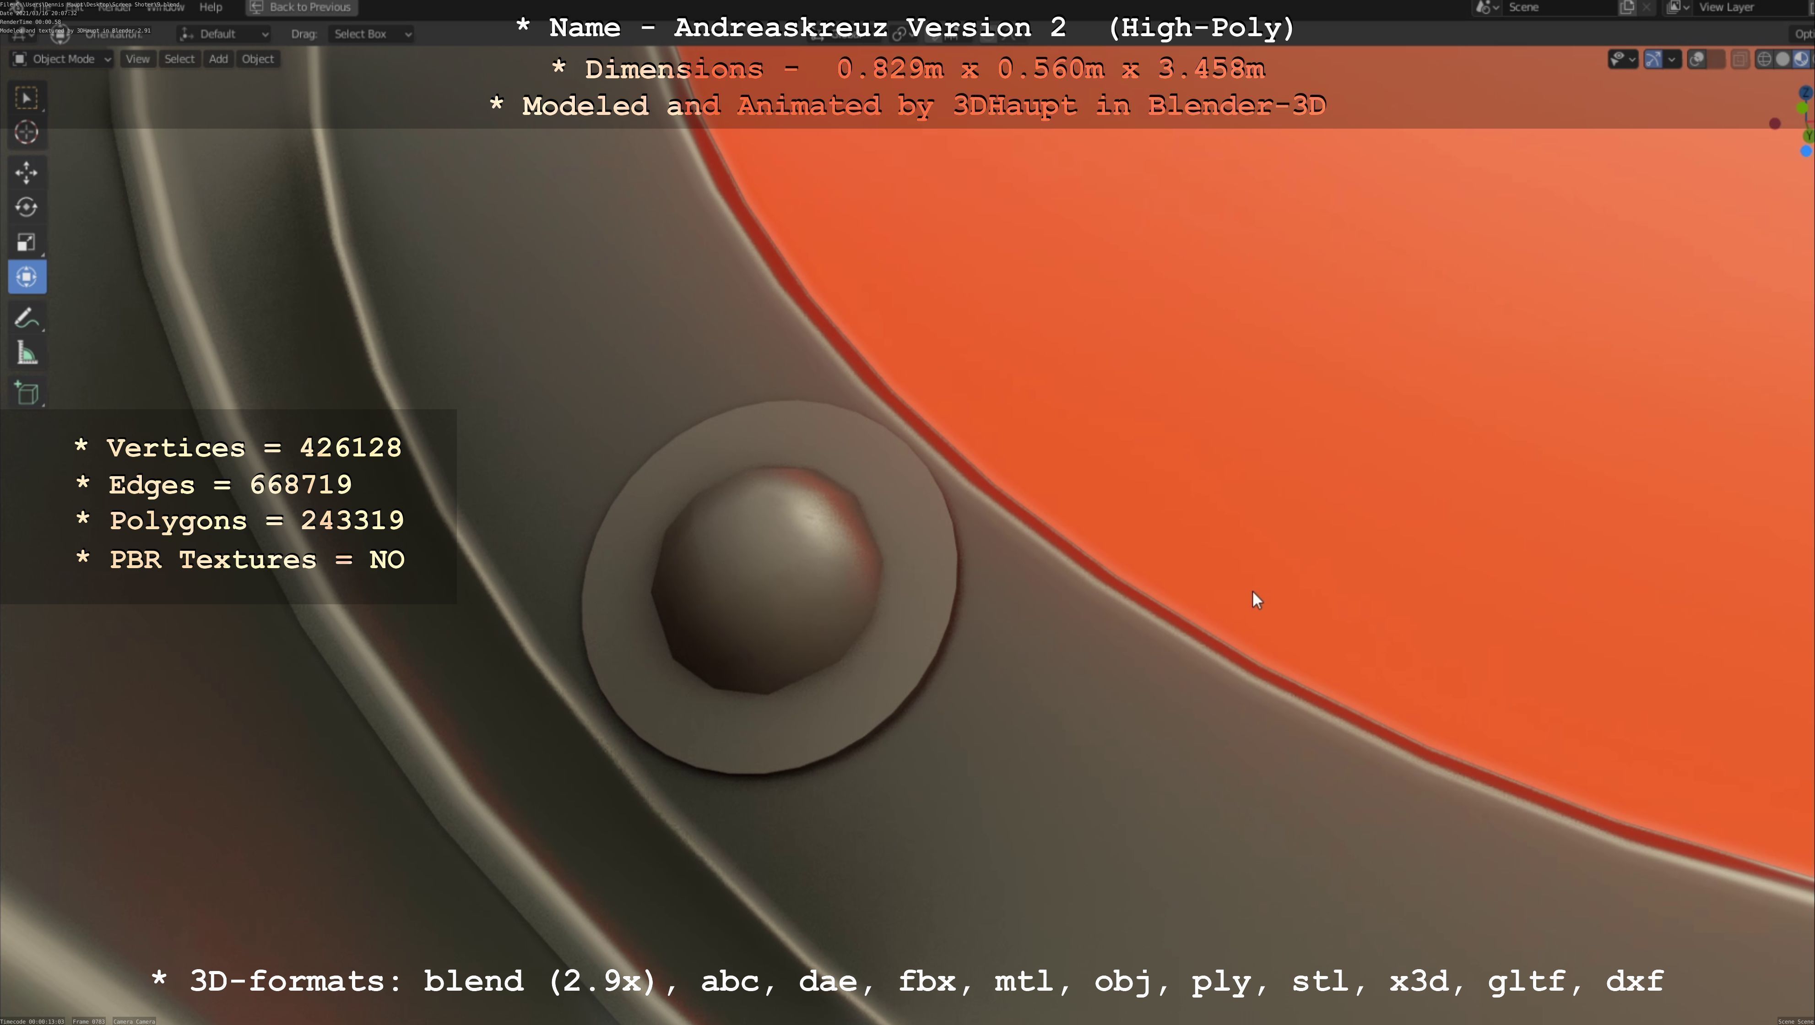This screenshot has width=1815, height=1025.
Task: Open the Help menu
Action: click(x=211, y=7)
